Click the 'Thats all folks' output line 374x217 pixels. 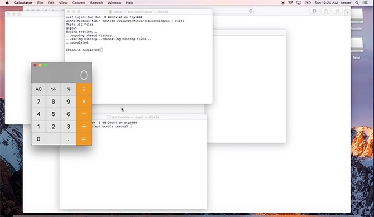[x=80, y=25]
